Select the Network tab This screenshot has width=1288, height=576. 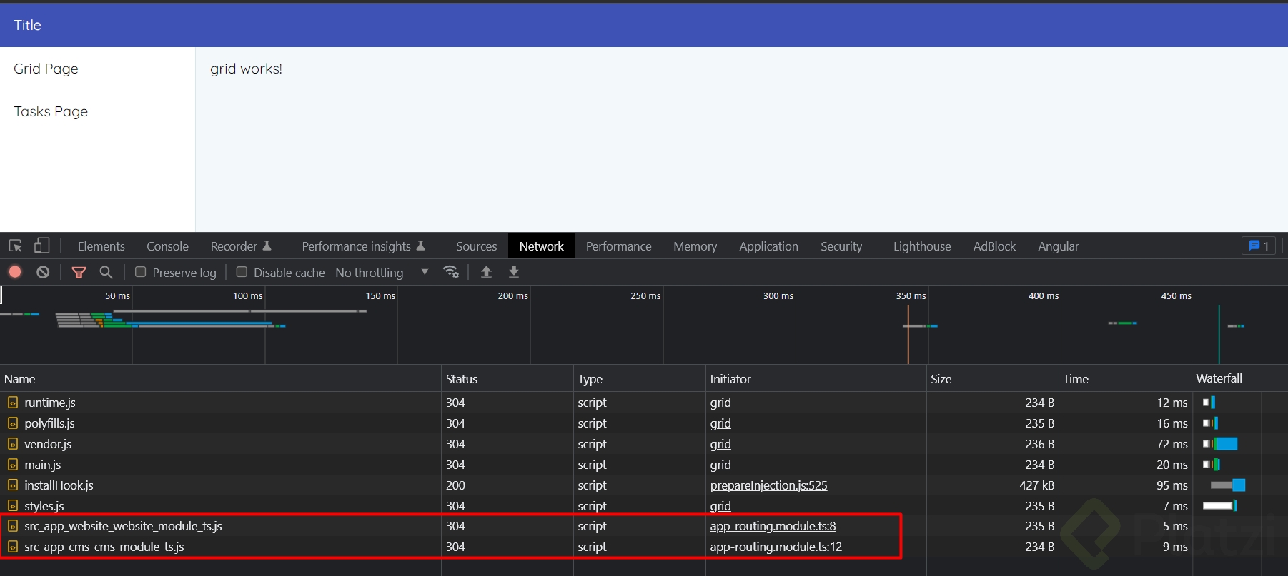tap(542, 246)
